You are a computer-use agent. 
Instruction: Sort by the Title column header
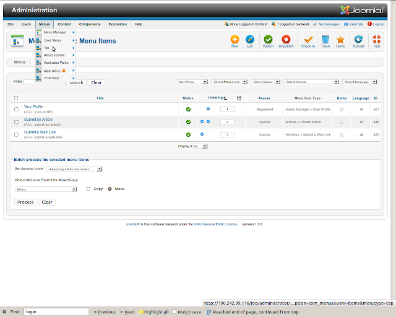[100, 98]
